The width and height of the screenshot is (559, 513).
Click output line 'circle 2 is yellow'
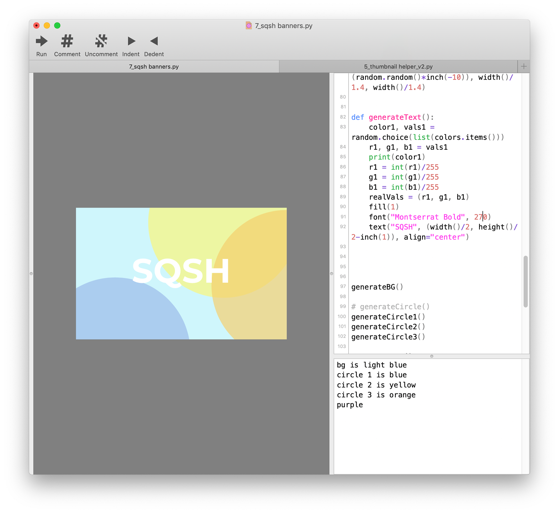tap(376, 385)
